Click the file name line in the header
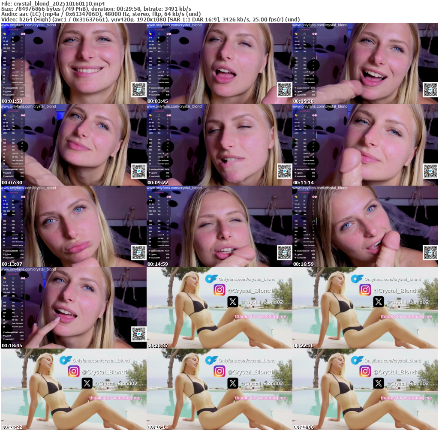The width and height of the screenshot is (439, 430). tap(53, 3)
